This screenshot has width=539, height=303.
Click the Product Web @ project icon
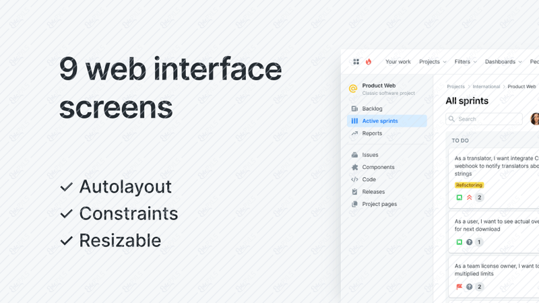click(x=353, y=89)
